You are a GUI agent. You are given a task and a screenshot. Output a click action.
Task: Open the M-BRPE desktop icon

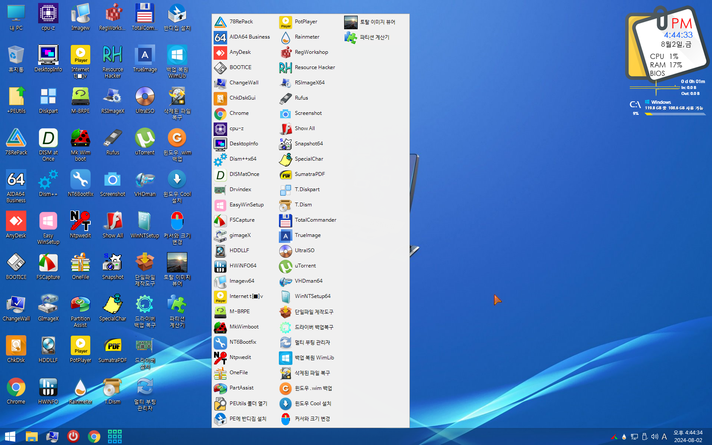point(81,100)
